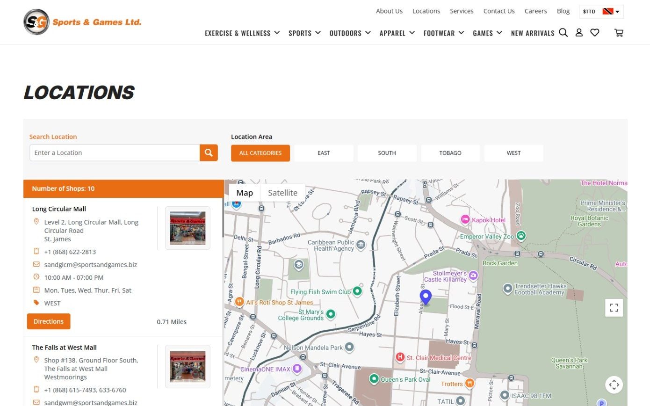Click St Mary's College Grounds marker

[331, 314]
